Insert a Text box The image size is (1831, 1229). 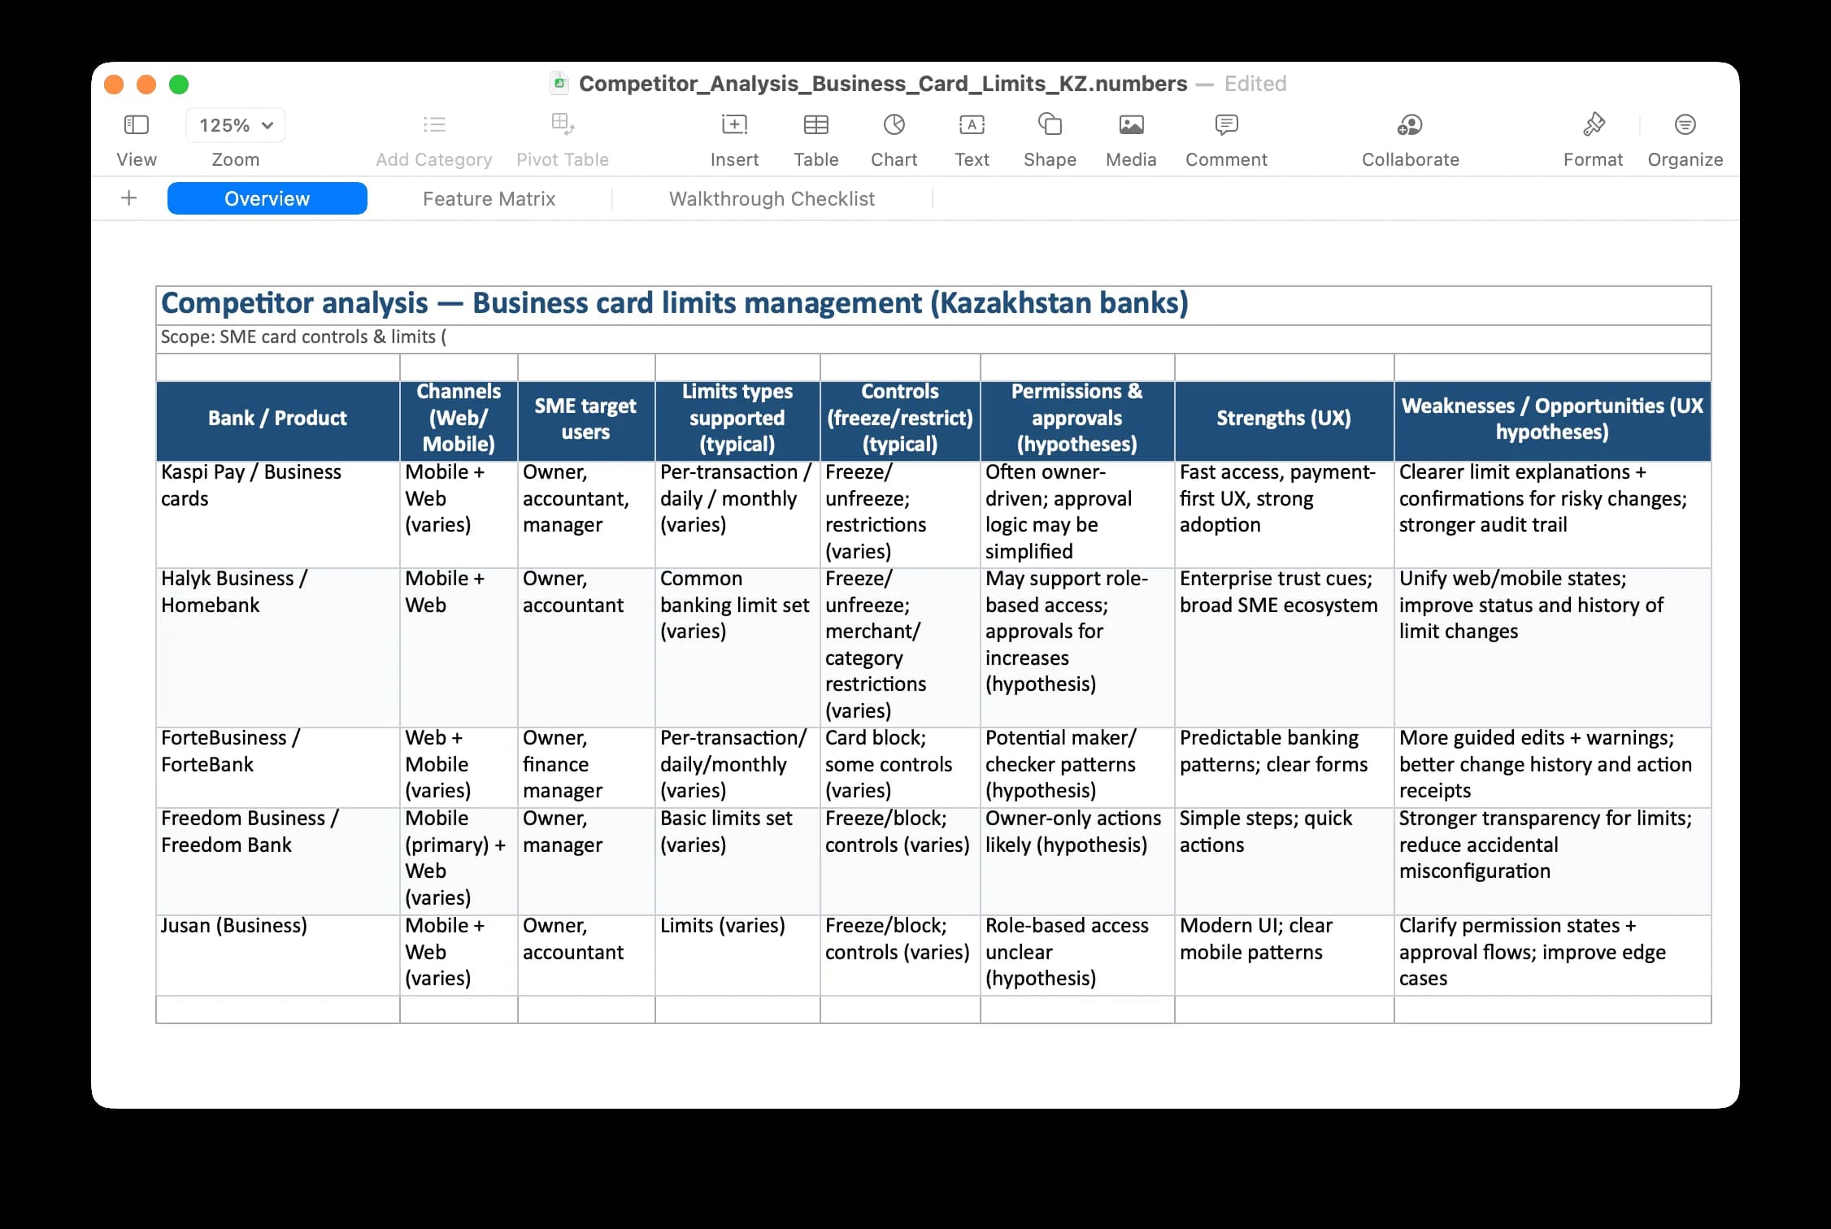click(972, 138)
